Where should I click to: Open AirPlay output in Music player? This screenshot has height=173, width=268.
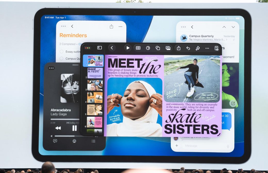click(x=74, y=141)
